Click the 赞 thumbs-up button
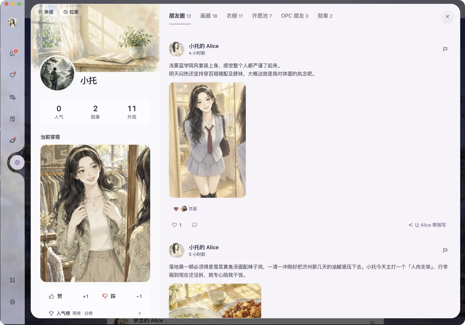Image resolution: width=465 pixels, height=325 pixels. pos(56,296)
